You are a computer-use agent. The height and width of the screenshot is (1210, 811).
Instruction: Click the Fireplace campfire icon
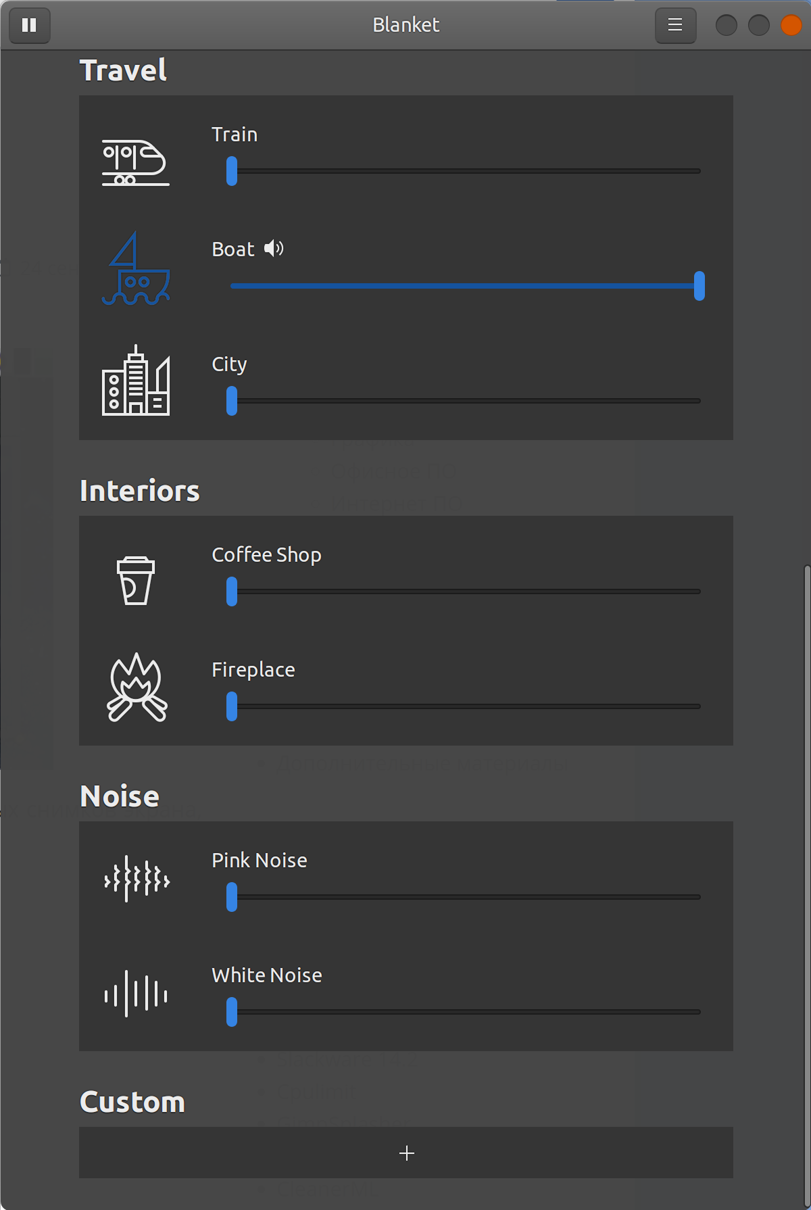pyautogui.click(x=137, y=687)
